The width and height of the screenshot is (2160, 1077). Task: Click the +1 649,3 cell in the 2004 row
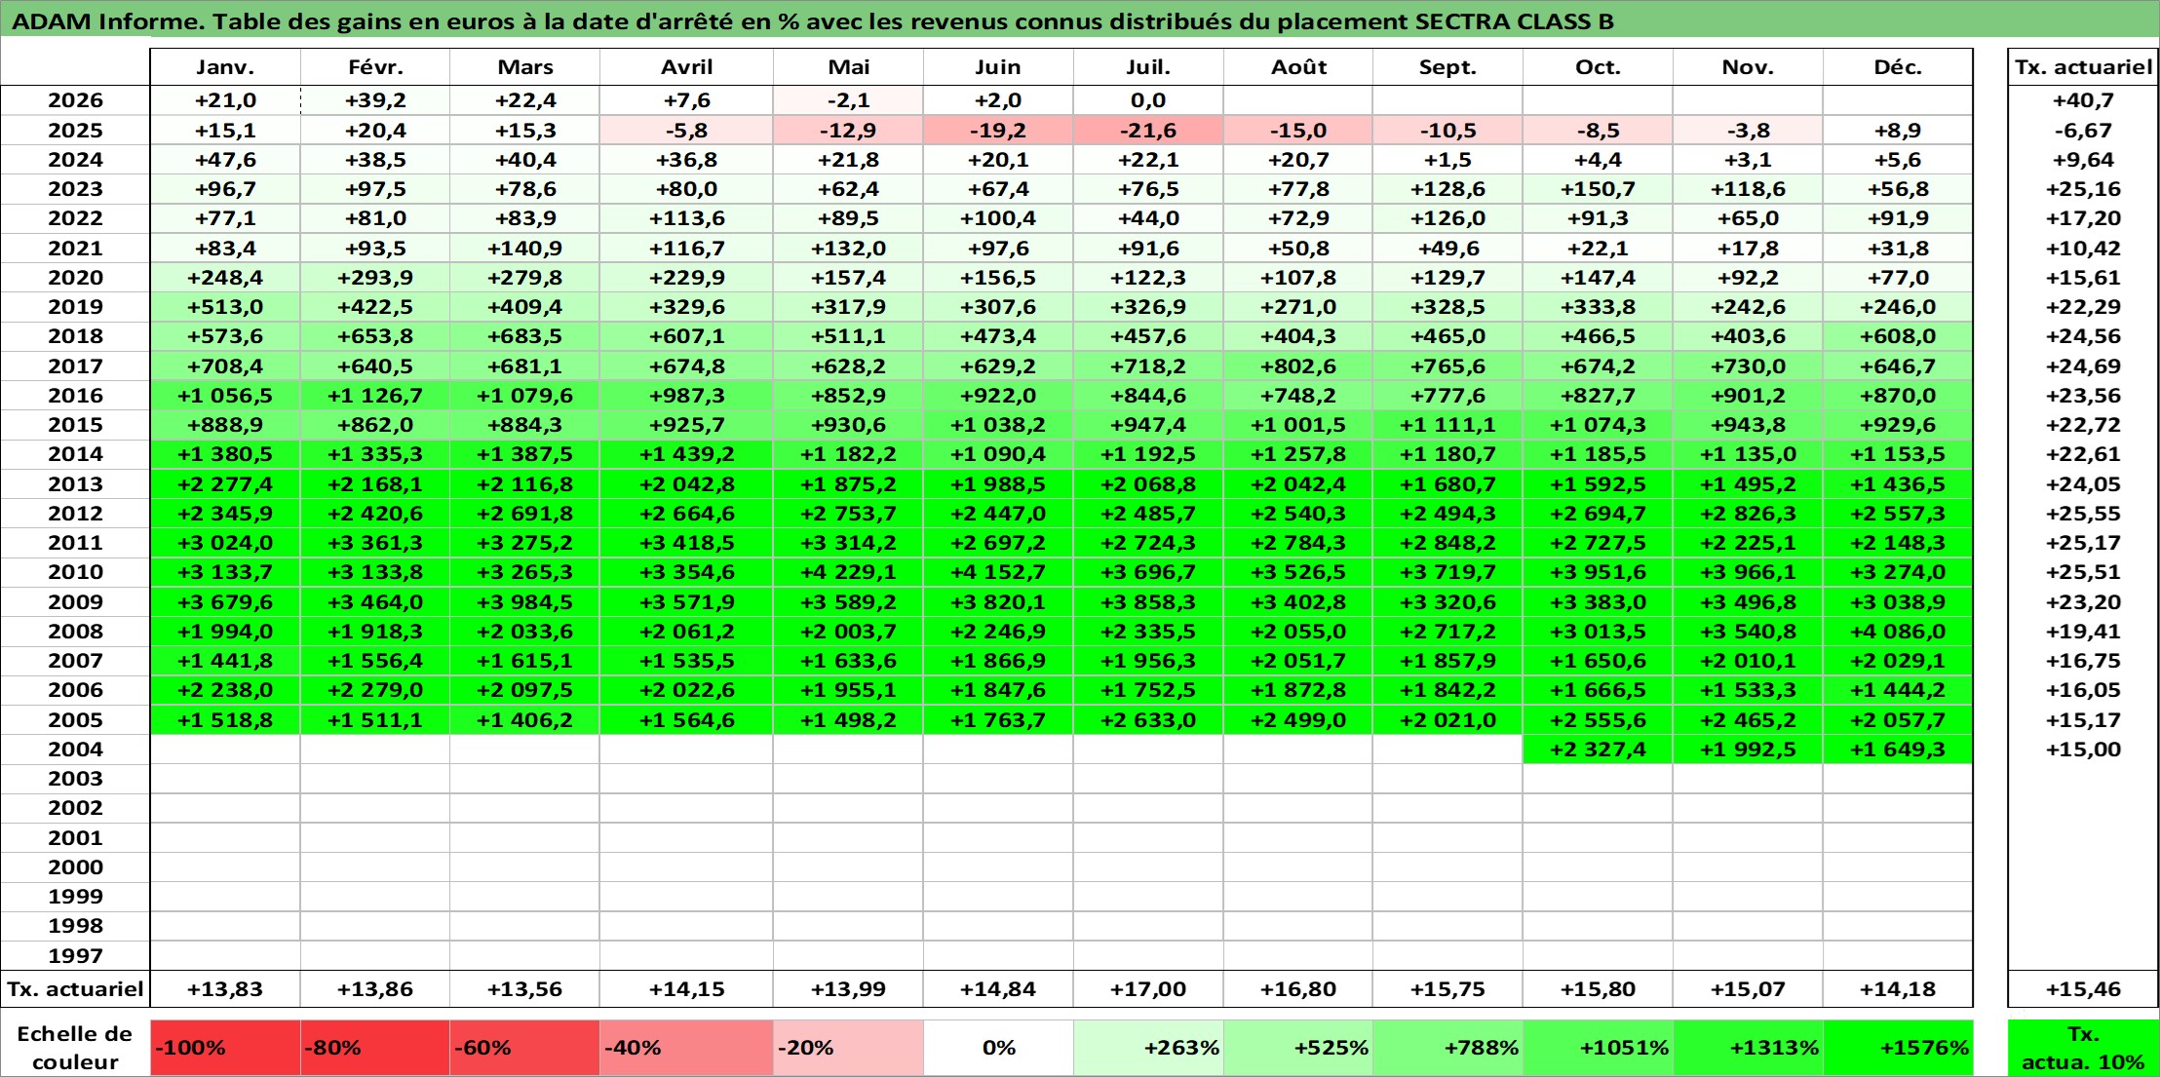(x=1898, y=750)
